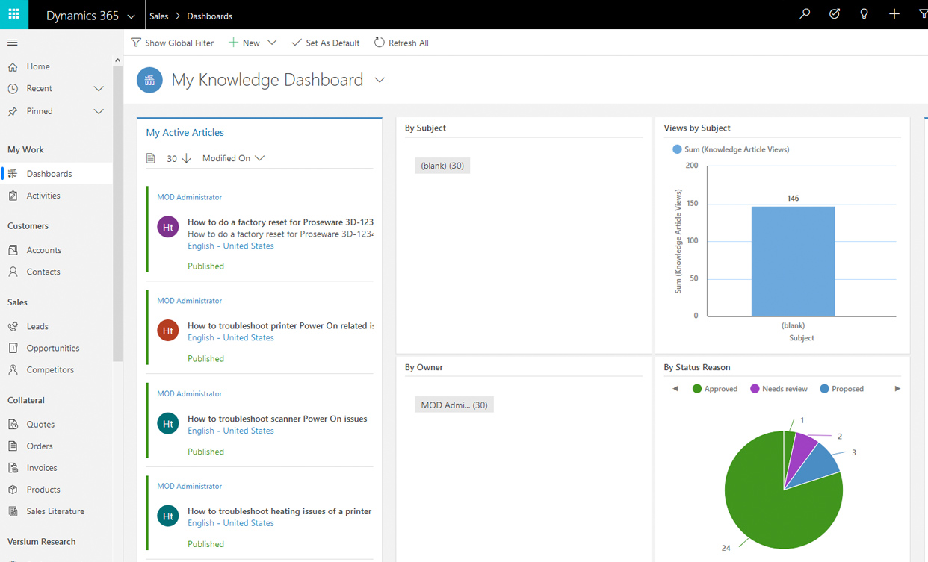The height and width of the screenshot is (562, 928).
Task: Click Published status on printer Power On article
Action: tap(205, 358)
